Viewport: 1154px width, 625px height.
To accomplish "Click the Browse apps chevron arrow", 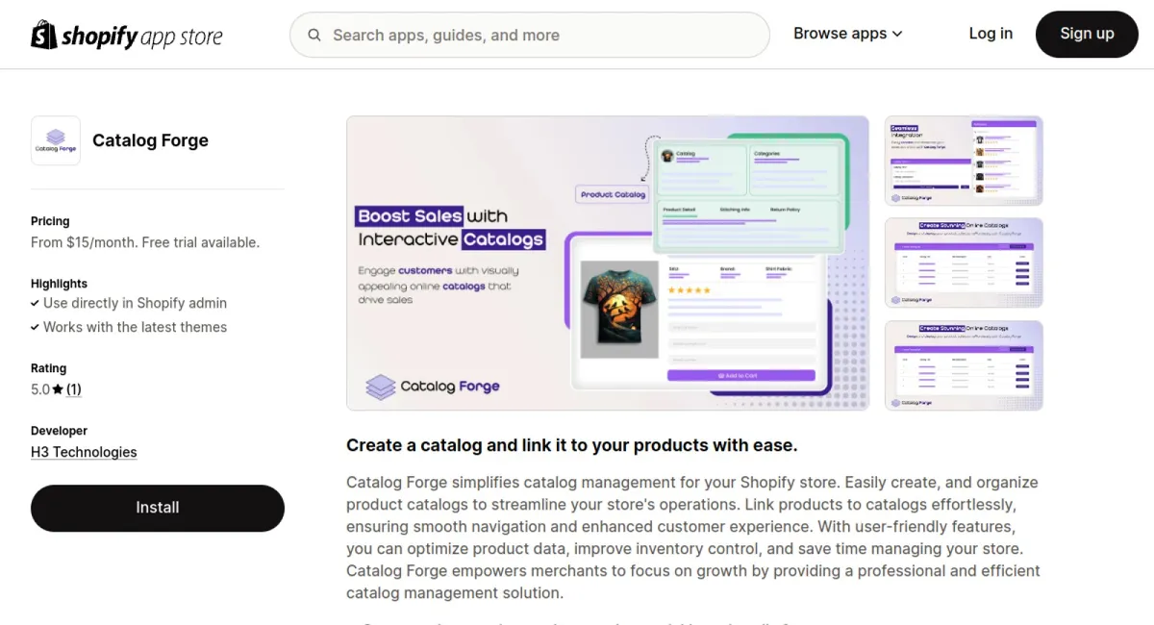I will click(x=897, y=35).
